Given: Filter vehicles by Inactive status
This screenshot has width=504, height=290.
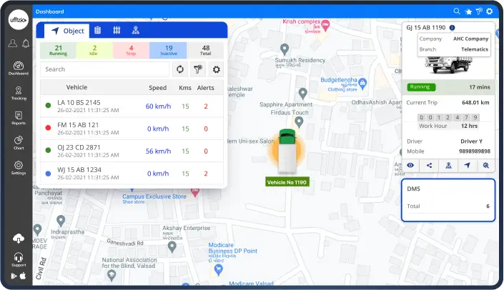Looking at the screenshot, I should [168, 50].
